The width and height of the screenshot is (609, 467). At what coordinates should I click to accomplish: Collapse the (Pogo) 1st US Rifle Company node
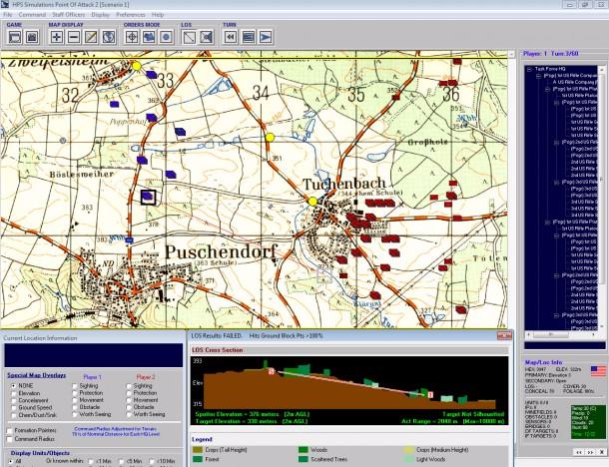pyautogui.click(x=538, y=76)
